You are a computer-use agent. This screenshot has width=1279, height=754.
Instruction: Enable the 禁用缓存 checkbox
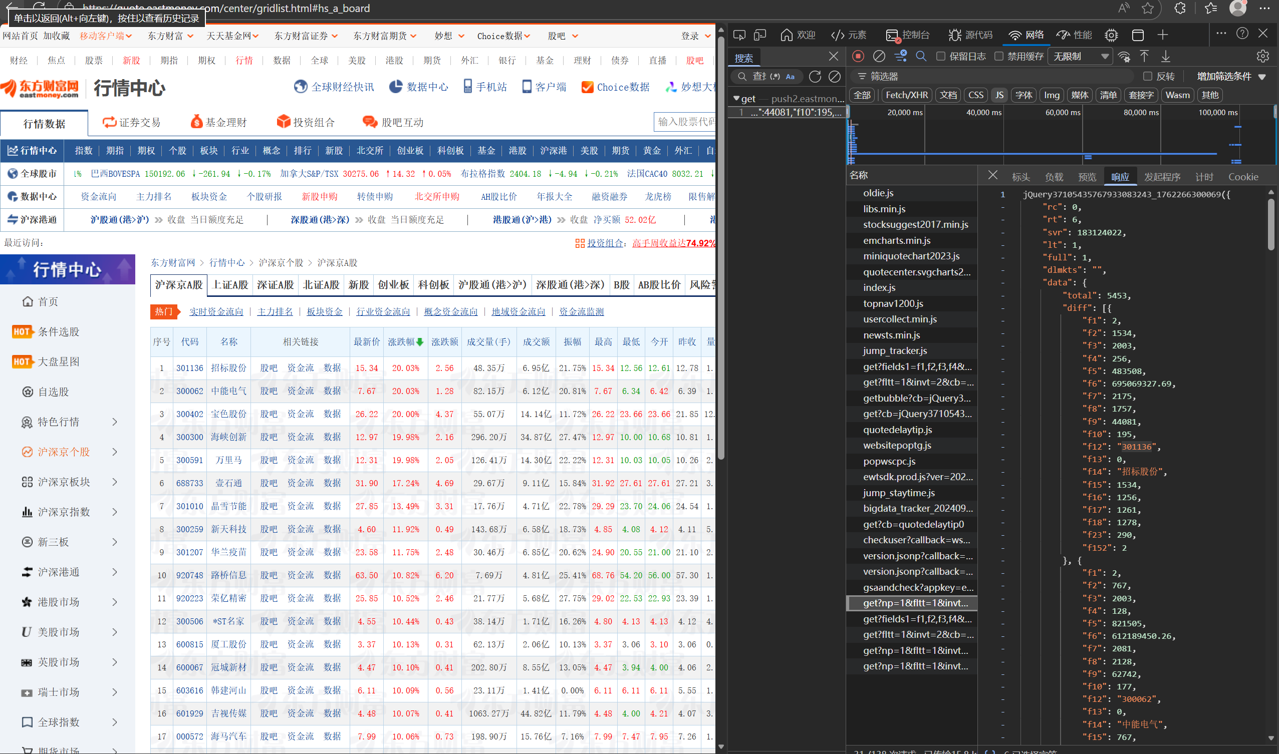tap(999, 57)
